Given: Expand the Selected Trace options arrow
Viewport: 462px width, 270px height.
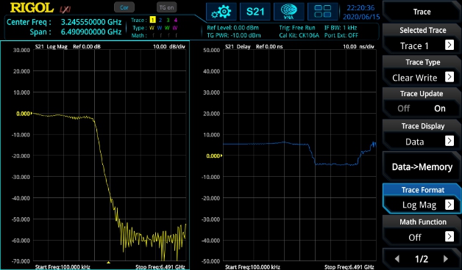Looking at the screenshot, I should coord(449,45).
